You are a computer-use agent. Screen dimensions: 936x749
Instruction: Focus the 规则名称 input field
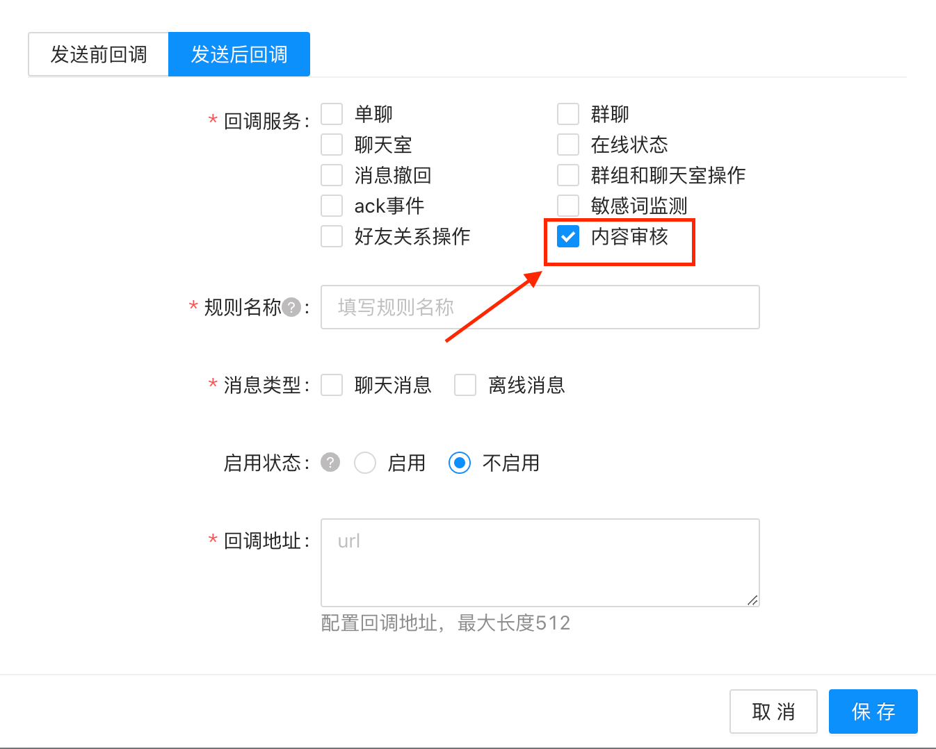tap(540, 307)
